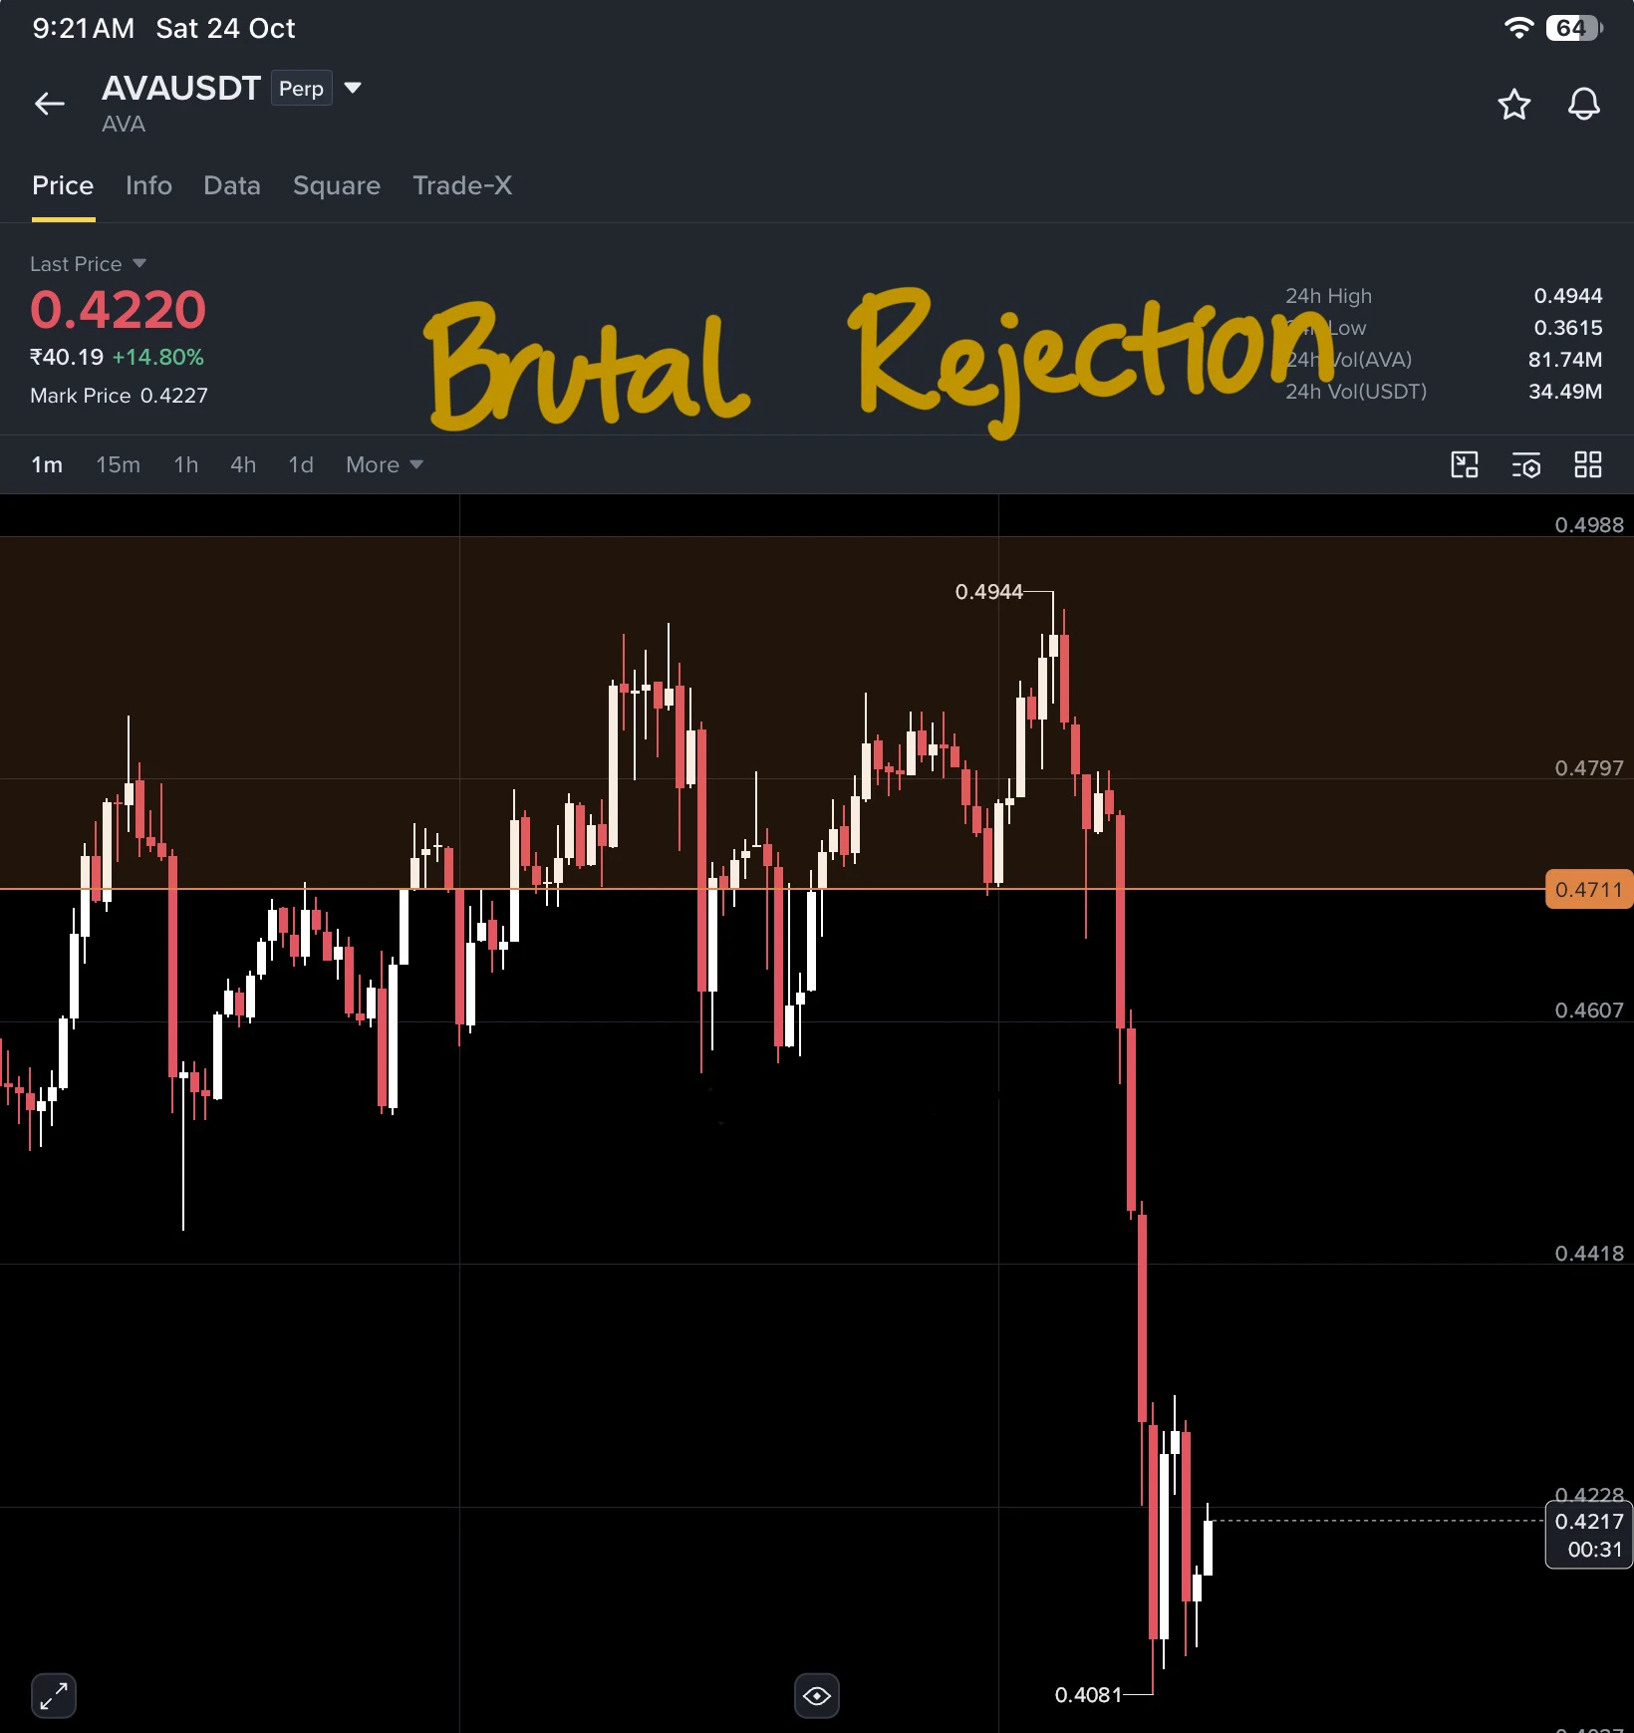Tap the orange 0.4711 price line label
Viewport: 1634px width, 1733px height.
point(1588,889)
